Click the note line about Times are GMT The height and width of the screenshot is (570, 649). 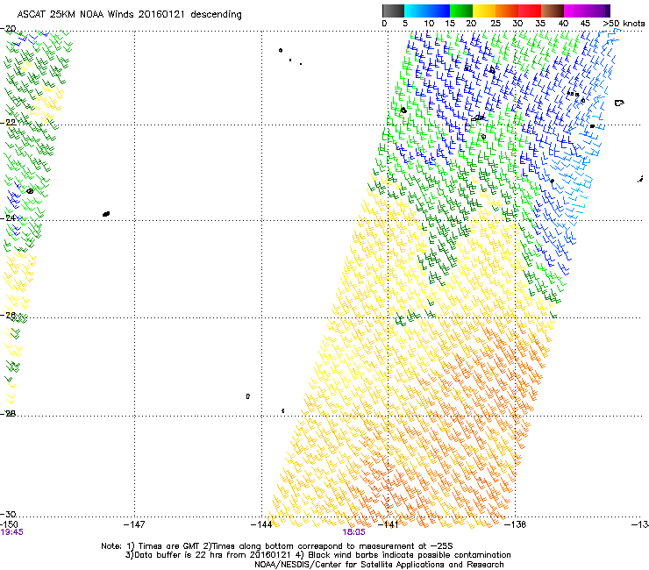[x=276, y=546]
